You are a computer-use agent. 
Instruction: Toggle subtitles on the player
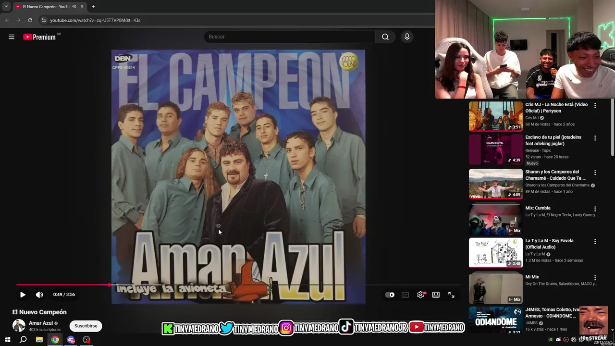(x=405, y=295)
